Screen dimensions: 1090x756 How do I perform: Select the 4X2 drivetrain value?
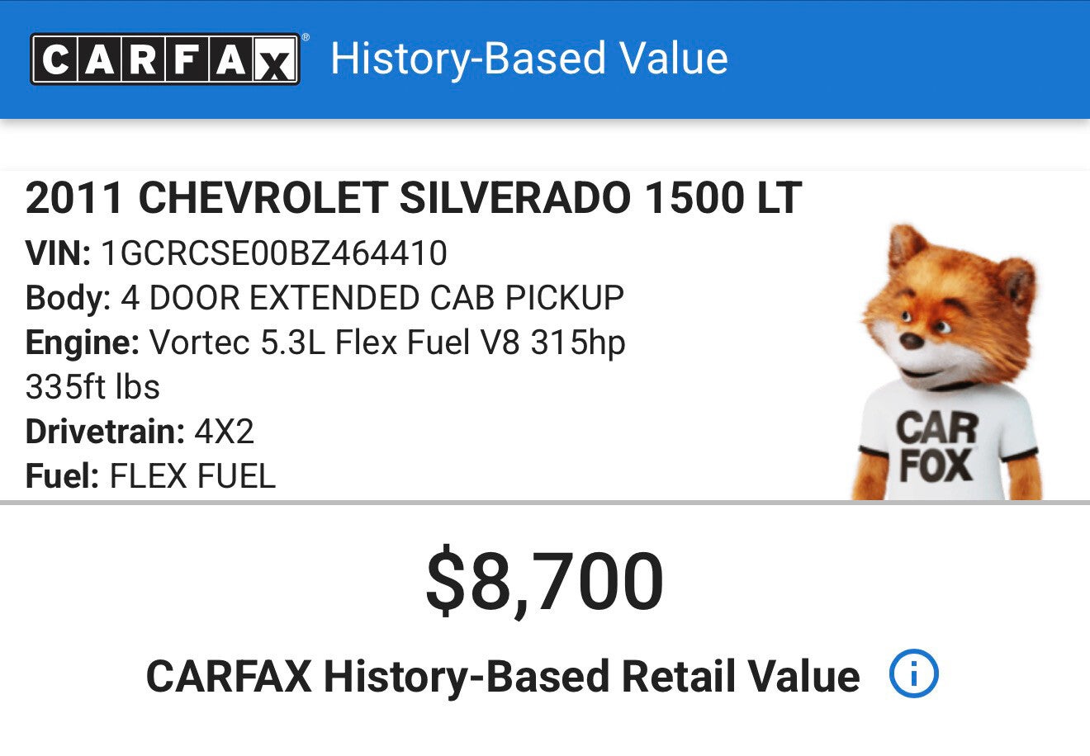click(224, 432)
